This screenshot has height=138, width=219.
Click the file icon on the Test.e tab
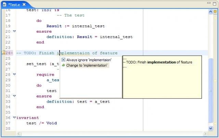[x=4, y=4]
